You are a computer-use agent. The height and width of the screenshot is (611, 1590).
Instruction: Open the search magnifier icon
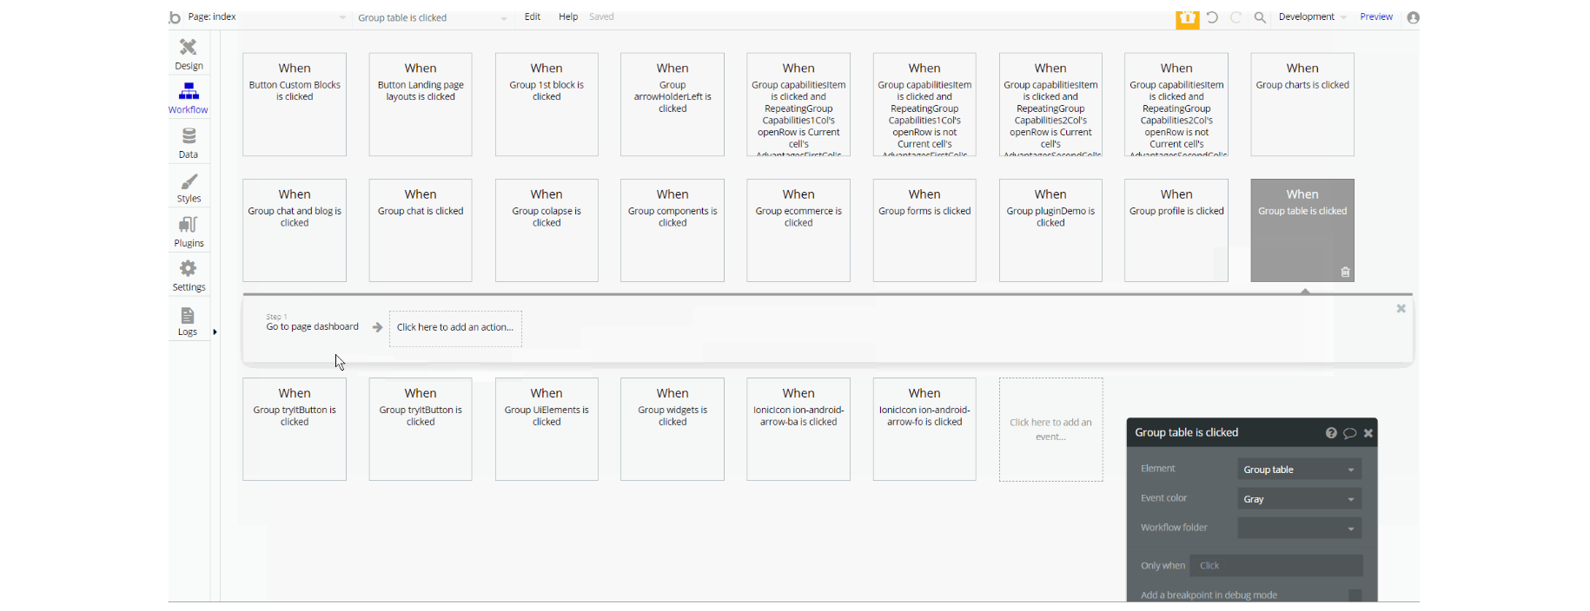(1260, 17)
